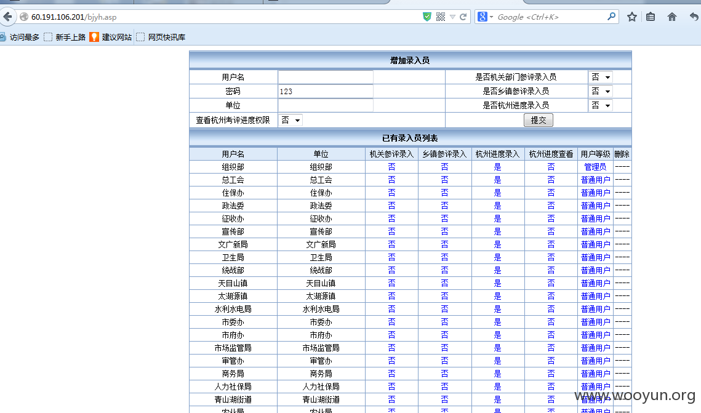
Task: Select 政法委 in the 用户名 column
Action: pyautogui.click(x=233, y=206)
